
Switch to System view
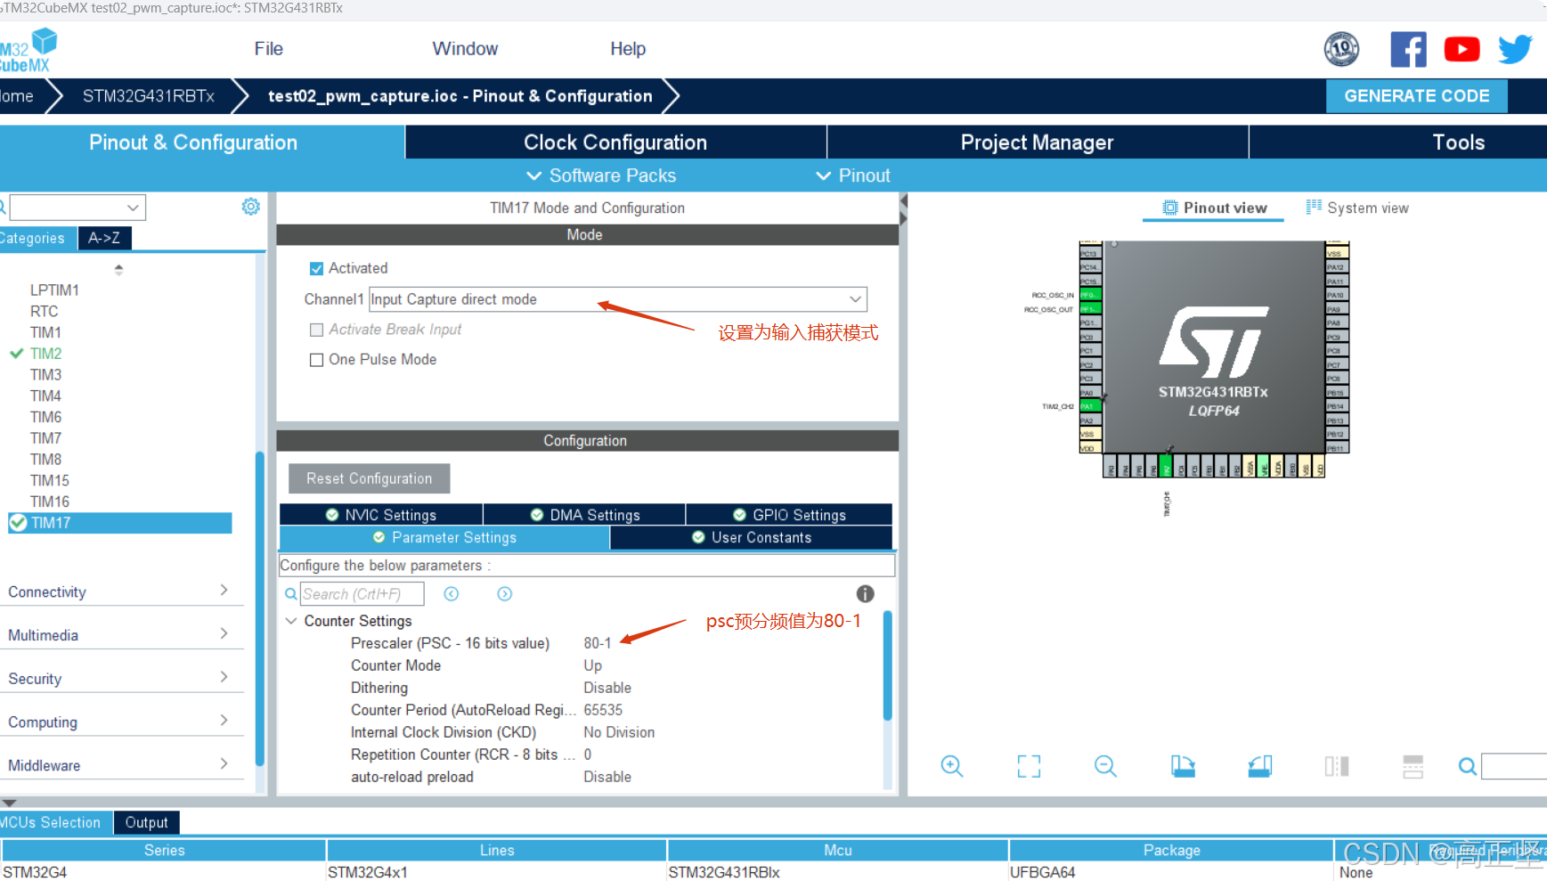click(x=1357, y=208)
